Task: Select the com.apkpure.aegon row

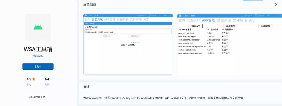Action: point(204,37)
